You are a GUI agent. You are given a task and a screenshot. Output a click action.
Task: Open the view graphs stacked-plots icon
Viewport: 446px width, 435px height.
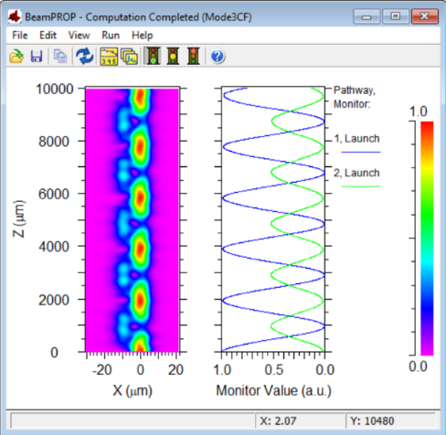coord(129,57)
